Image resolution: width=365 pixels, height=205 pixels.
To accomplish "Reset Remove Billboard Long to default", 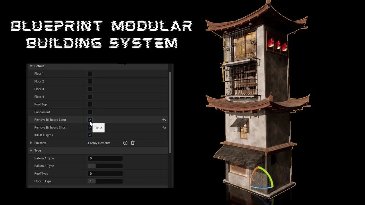I will coord(164,120).
